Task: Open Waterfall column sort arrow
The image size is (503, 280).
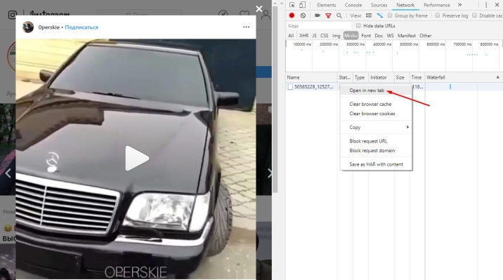Action: [497, 77]
